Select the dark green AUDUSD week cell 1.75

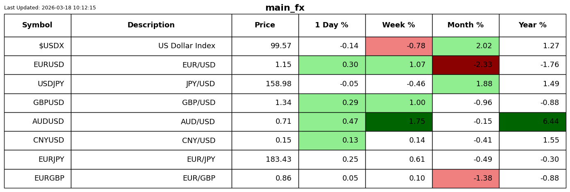399,122
